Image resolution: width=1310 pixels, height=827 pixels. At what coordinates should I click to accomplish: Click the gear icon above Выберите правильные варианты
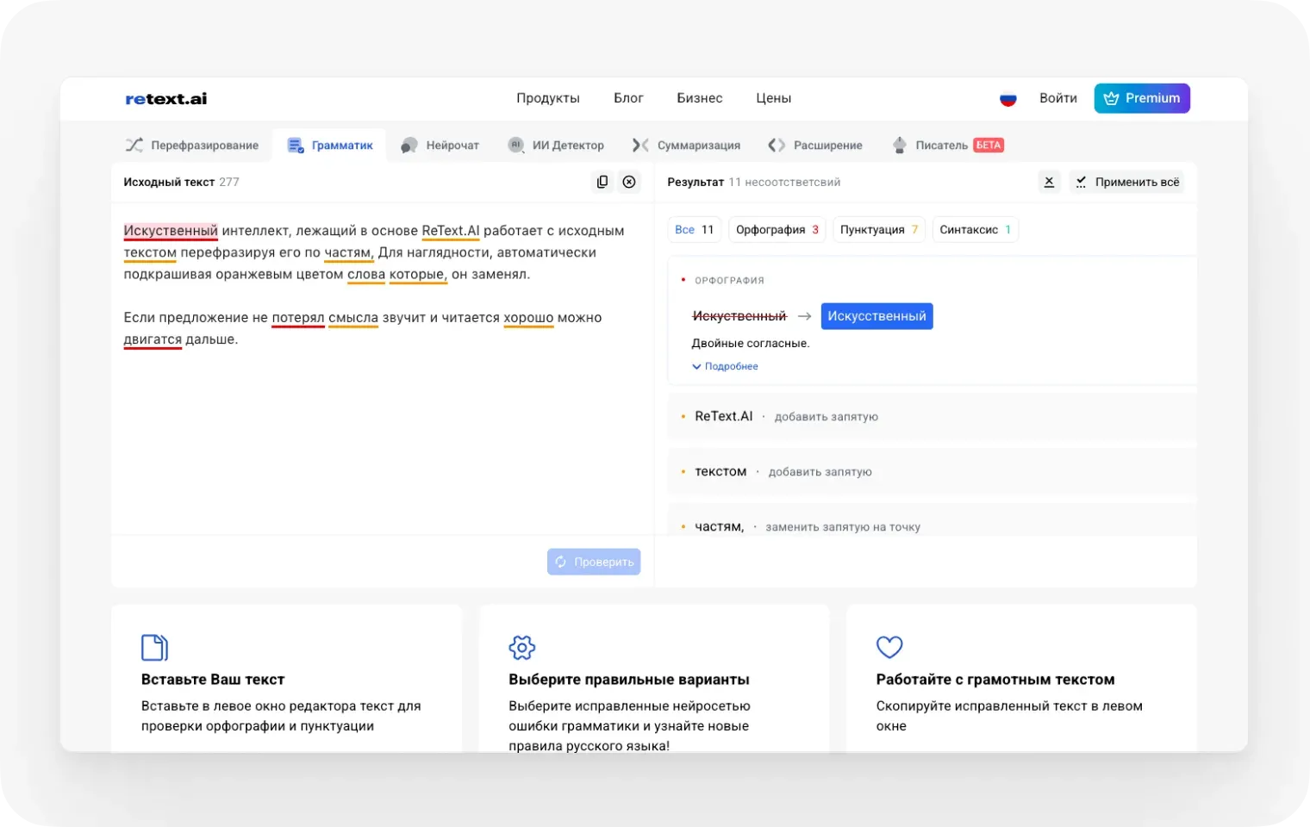click(x=522, y=647)
